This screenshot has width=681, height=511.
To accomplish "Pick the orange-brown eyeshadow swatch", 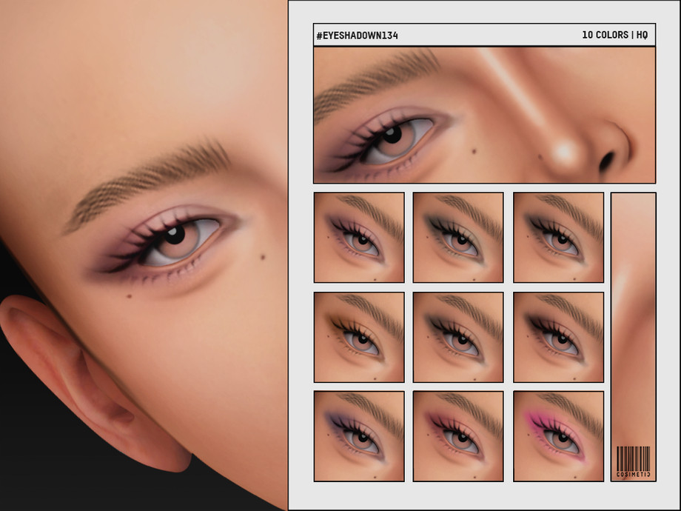I will 359,337.
